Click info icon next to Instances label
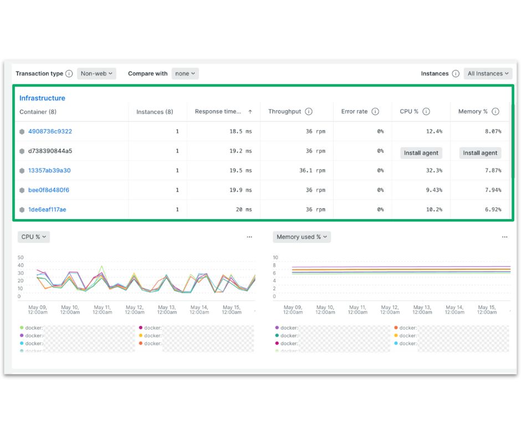 pyautogui.click(x=456, y=74)
